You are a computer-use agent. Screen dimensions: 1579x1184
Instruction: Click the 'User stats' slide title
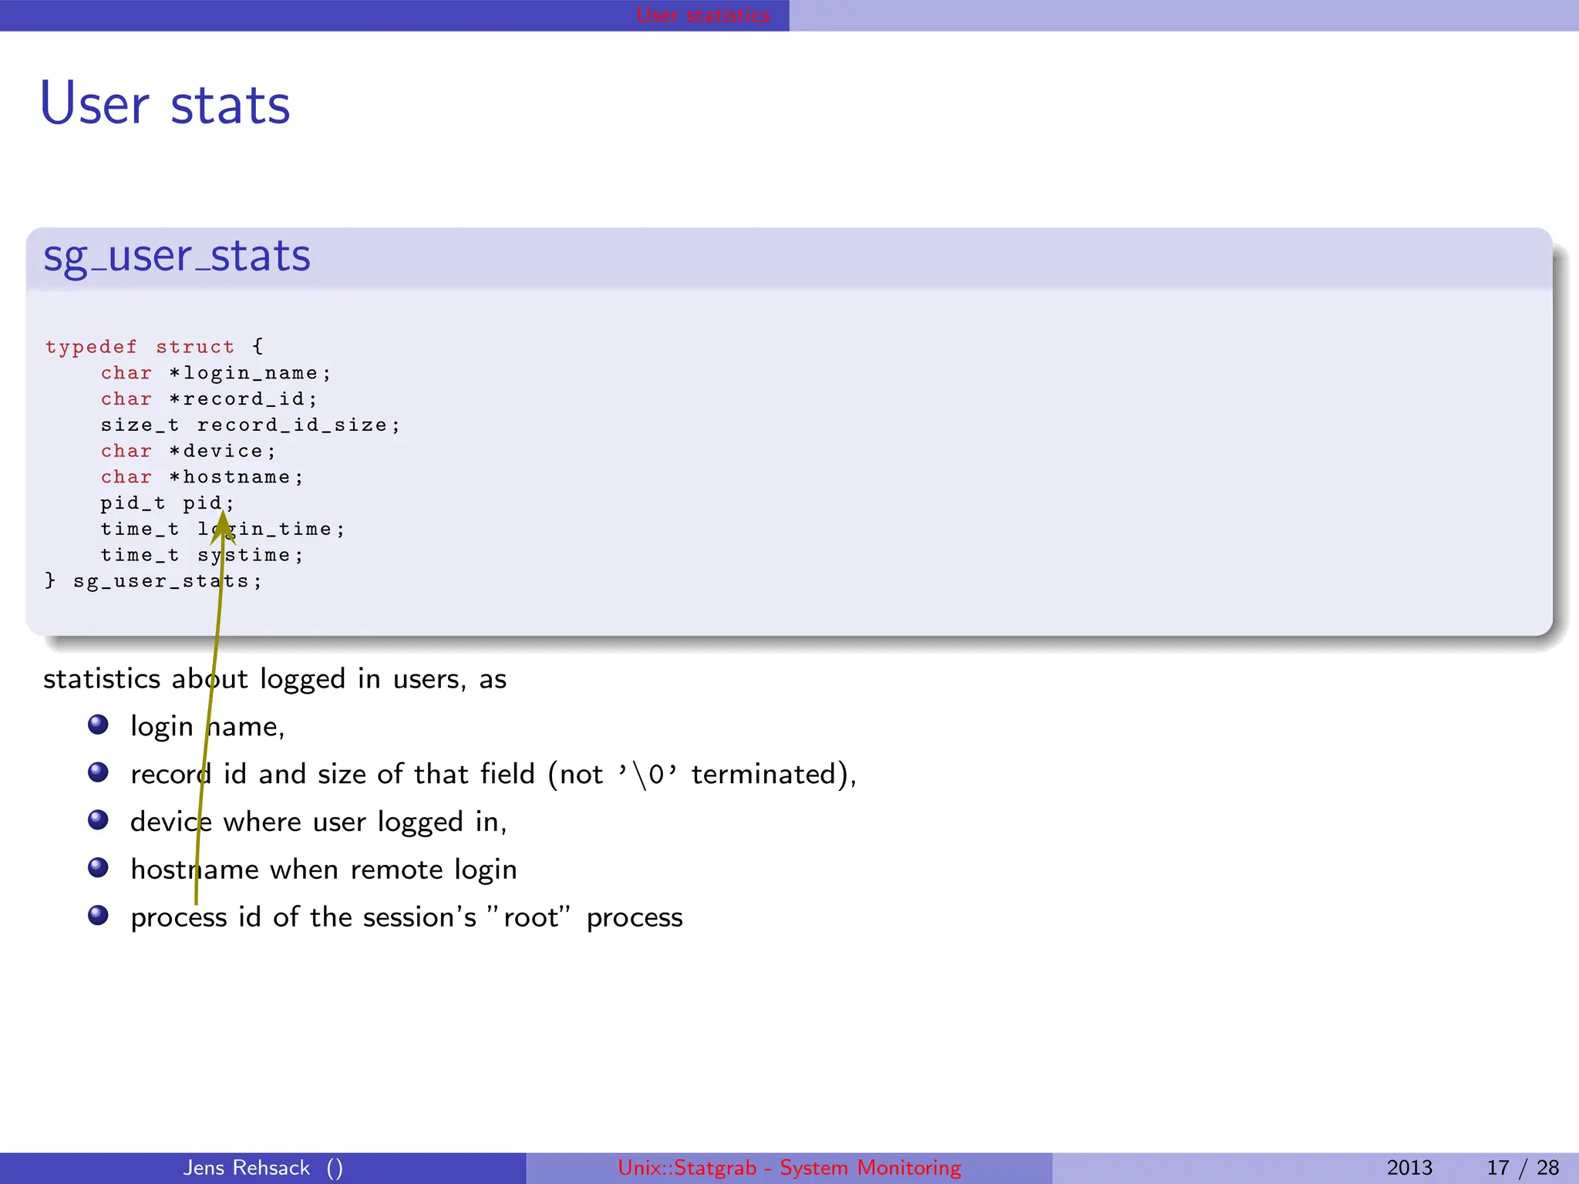[x=165, y=104]
